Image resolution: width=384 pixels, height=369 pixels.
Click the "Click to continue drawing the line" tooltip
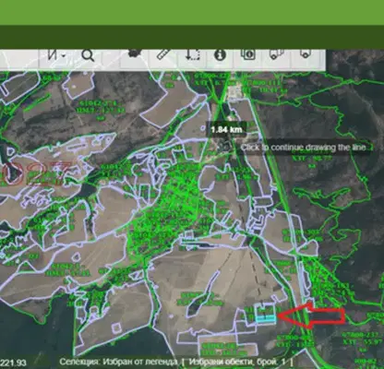[304, 148]
